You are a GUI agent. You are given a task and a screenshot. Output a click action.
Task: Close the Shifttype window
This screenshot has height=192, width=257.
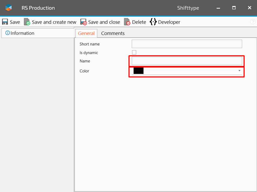(249, 8)
